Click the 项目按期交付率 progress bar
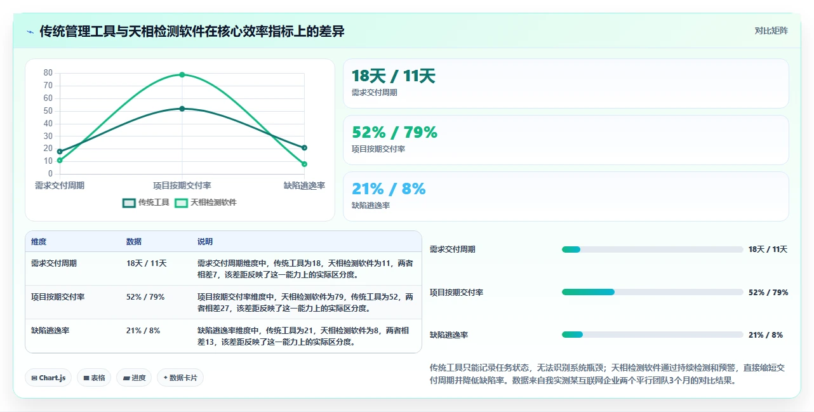This screenshot has width=814, height=412. click(x=652, y=292)
